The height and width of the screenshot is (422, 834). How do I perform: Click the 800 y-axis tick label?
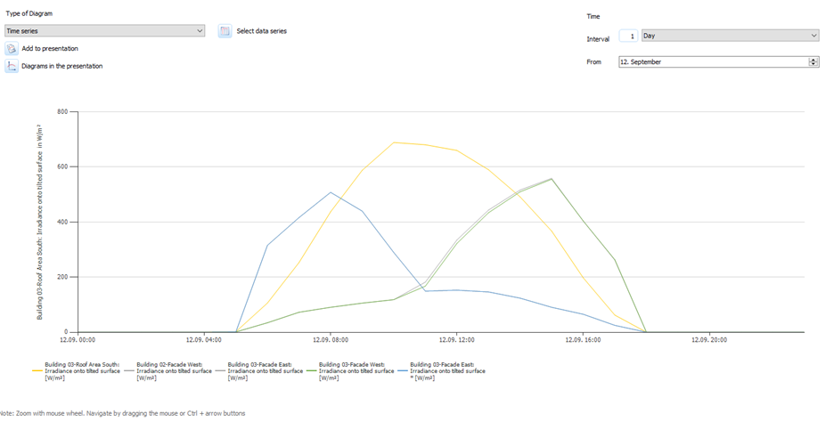click(61, 111)
